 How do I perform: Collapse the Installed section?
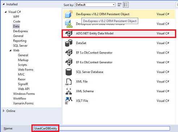[4, 4]
